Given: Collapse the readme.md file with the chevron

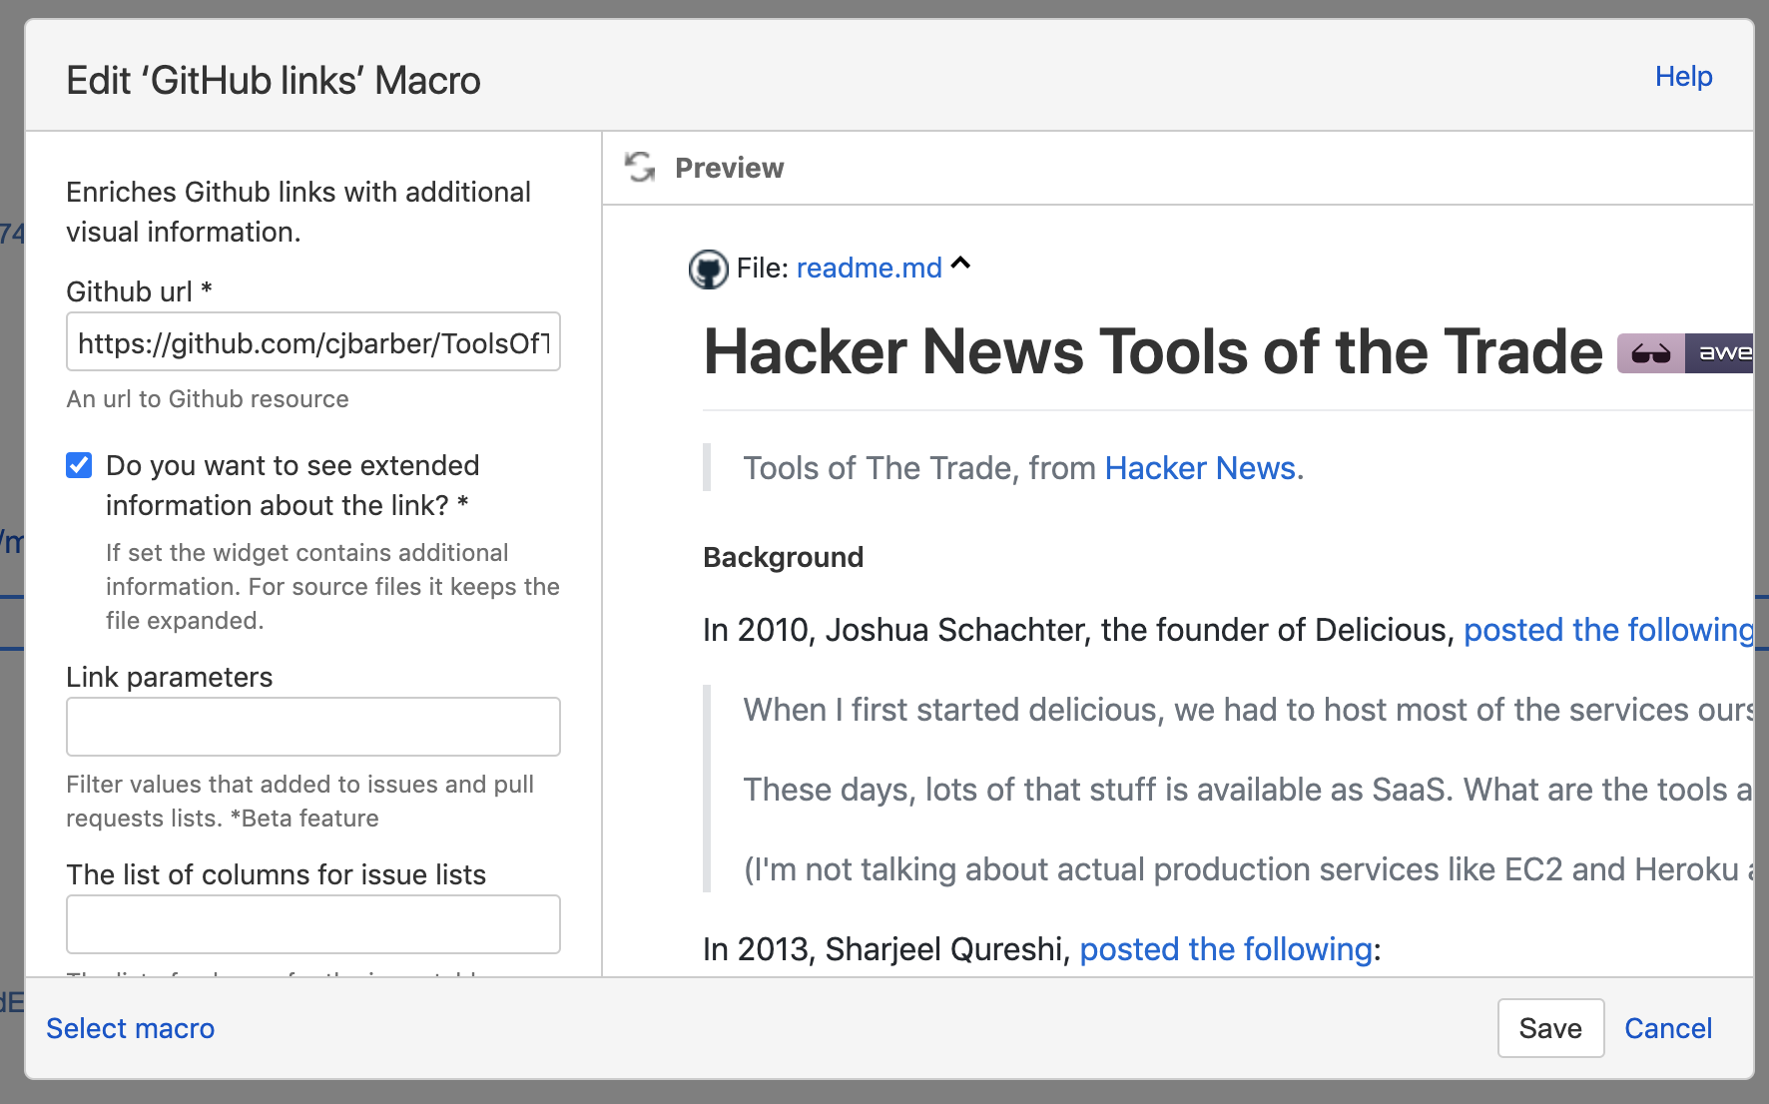Looking at the screenshot, I should click(960, 265).
